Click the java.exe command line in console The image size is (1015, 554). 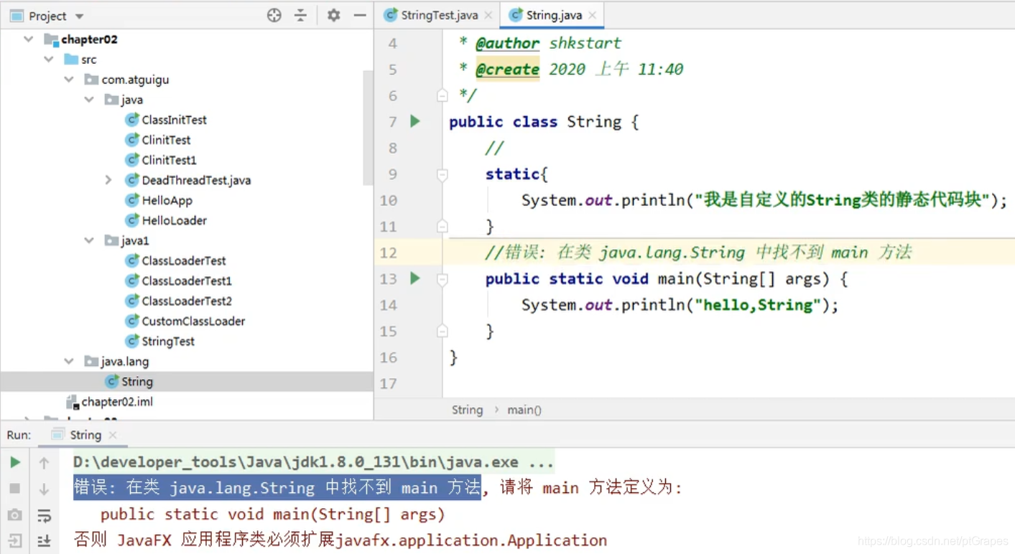(x=313, y=463)
